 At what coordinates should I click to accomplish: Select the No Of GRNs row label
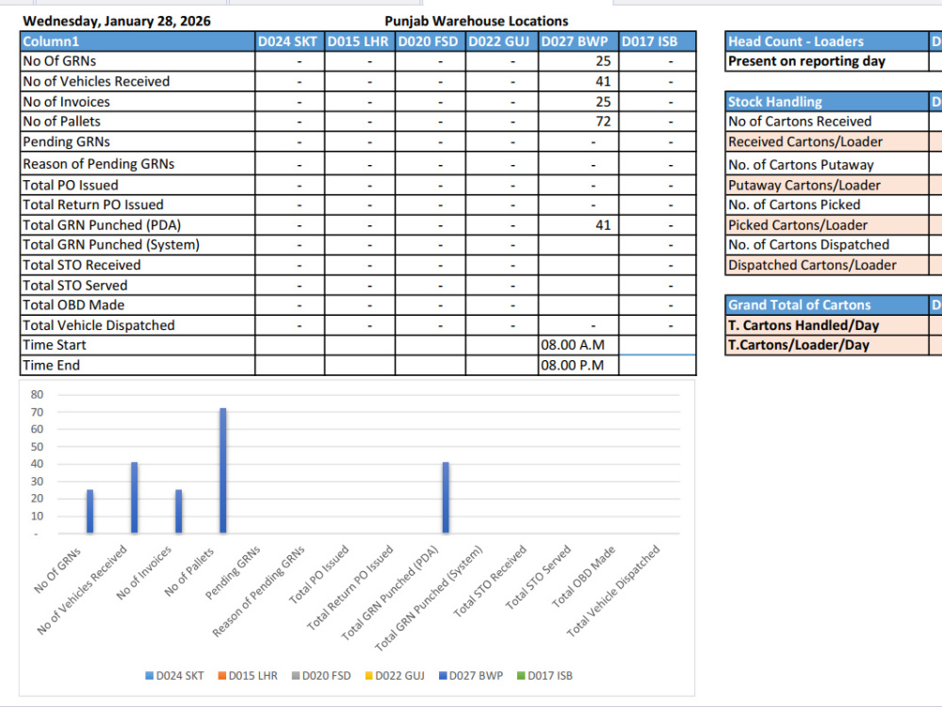point(138,61)
